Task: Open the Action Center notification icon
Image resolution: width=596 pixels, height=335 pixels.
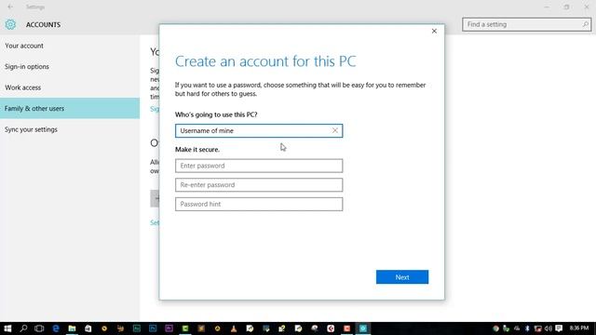Action: [559, 328]
